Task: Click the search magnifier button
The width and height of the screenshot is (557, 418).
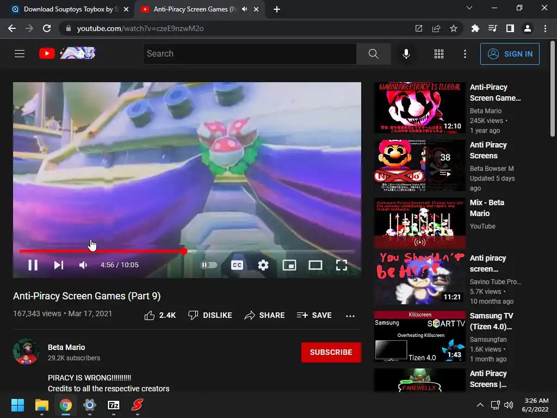Action: coord(373,54)
